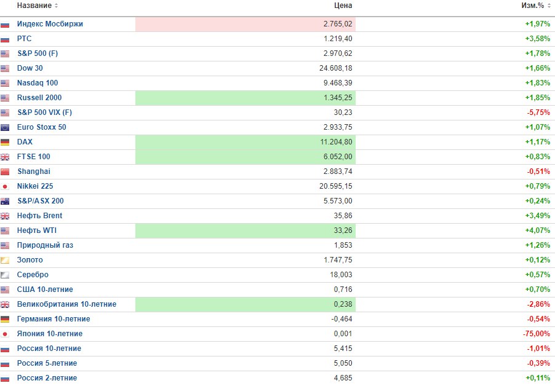Click the Russian flag beside Россия 5-летние
Viewport: 555px width, 386px height.
5,364
